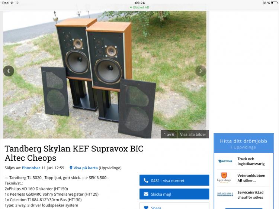Save the listing with Spara
This screenshot has height=209, width=279.
(x=174, y=206)
